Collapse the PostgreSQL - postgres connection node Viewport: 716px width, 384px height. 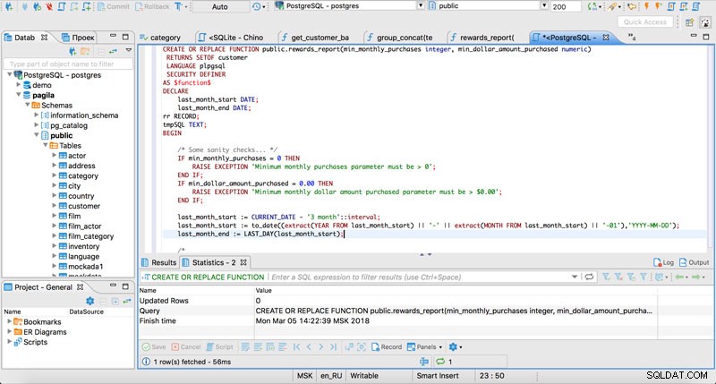[x=10, y=74]
